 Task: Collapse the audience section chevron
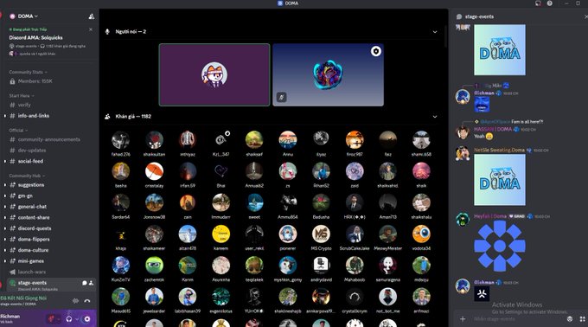(435, 117)
